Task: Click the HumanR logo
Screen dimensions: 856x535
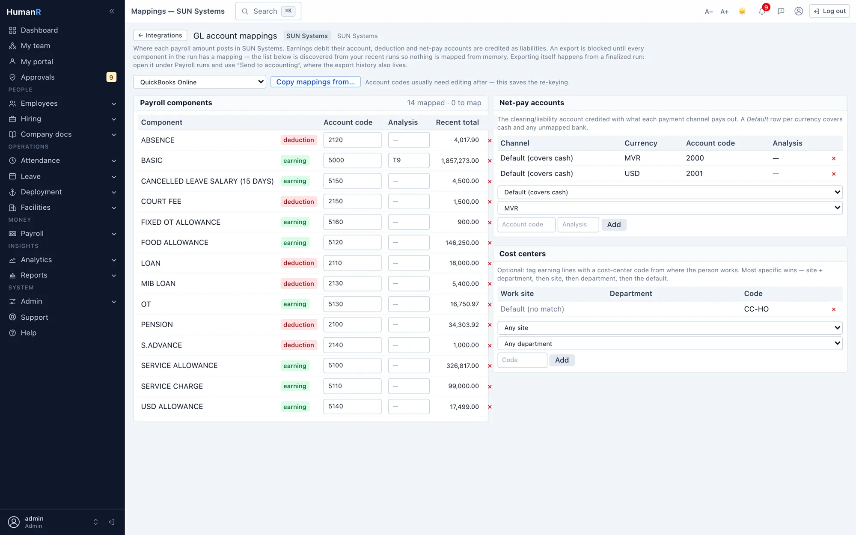Action: [24, 12]
